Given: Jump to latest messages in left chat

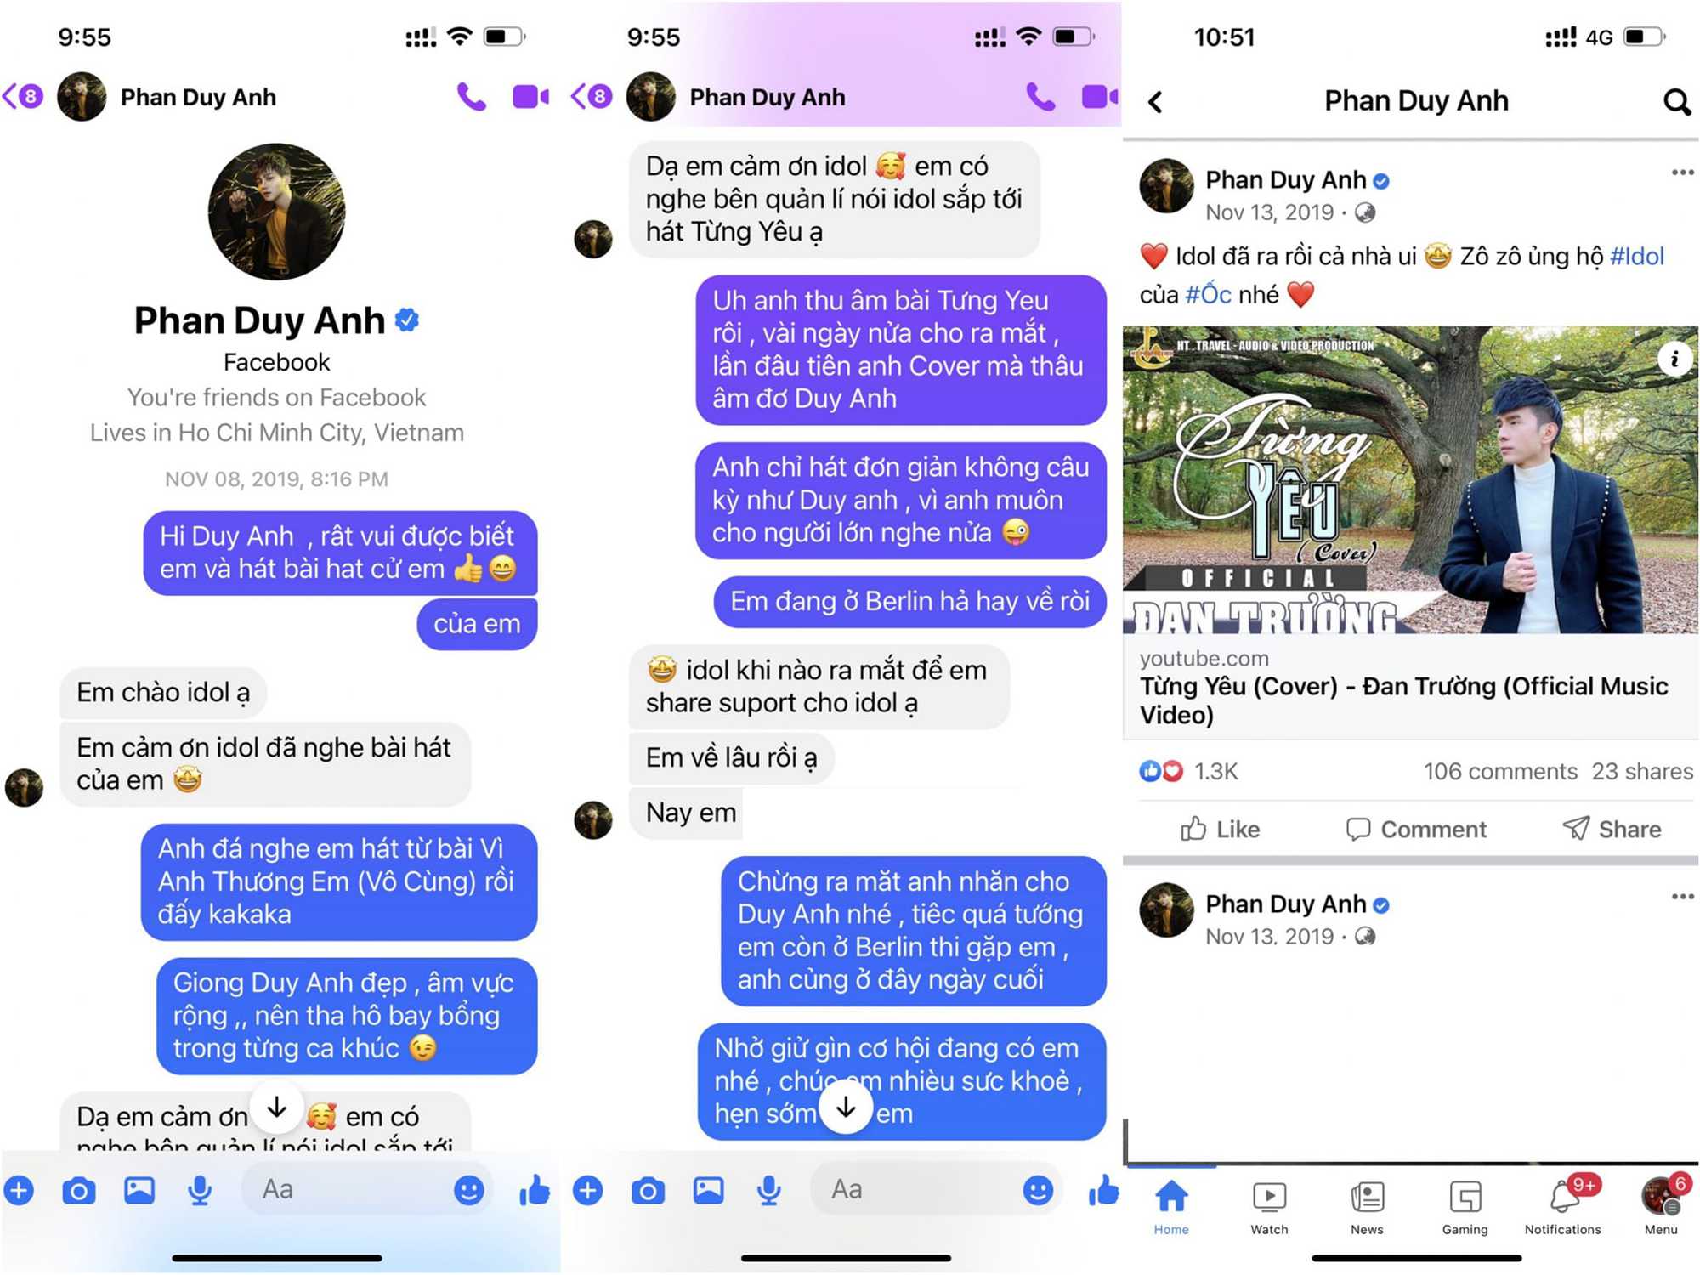Looking at the screenshot, I should point(277,1108).
